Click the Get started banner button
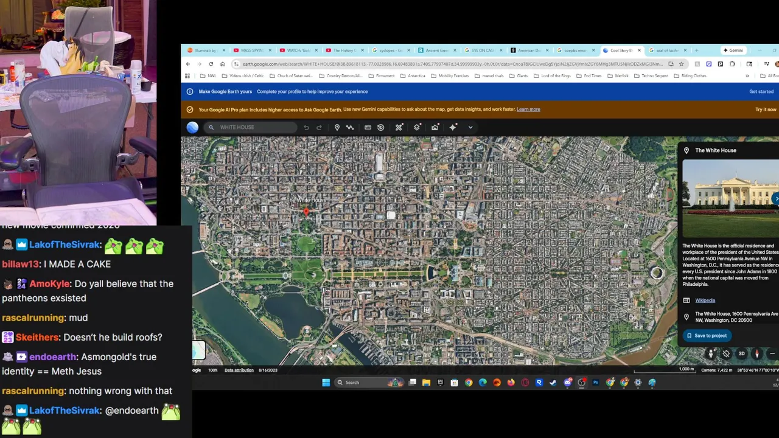This screenshot has width=779, height=438. [x=761, y=92]
